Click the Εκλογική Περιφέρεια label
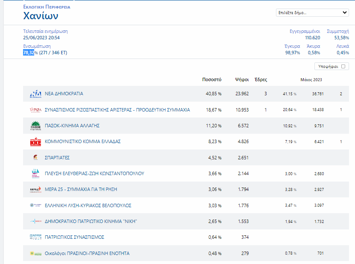This screenshot has width=355, height=264. (47, 7)
